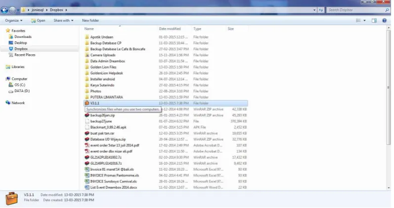Expand breadcrumb arrow after Dropbox

[x=66, y=10]
